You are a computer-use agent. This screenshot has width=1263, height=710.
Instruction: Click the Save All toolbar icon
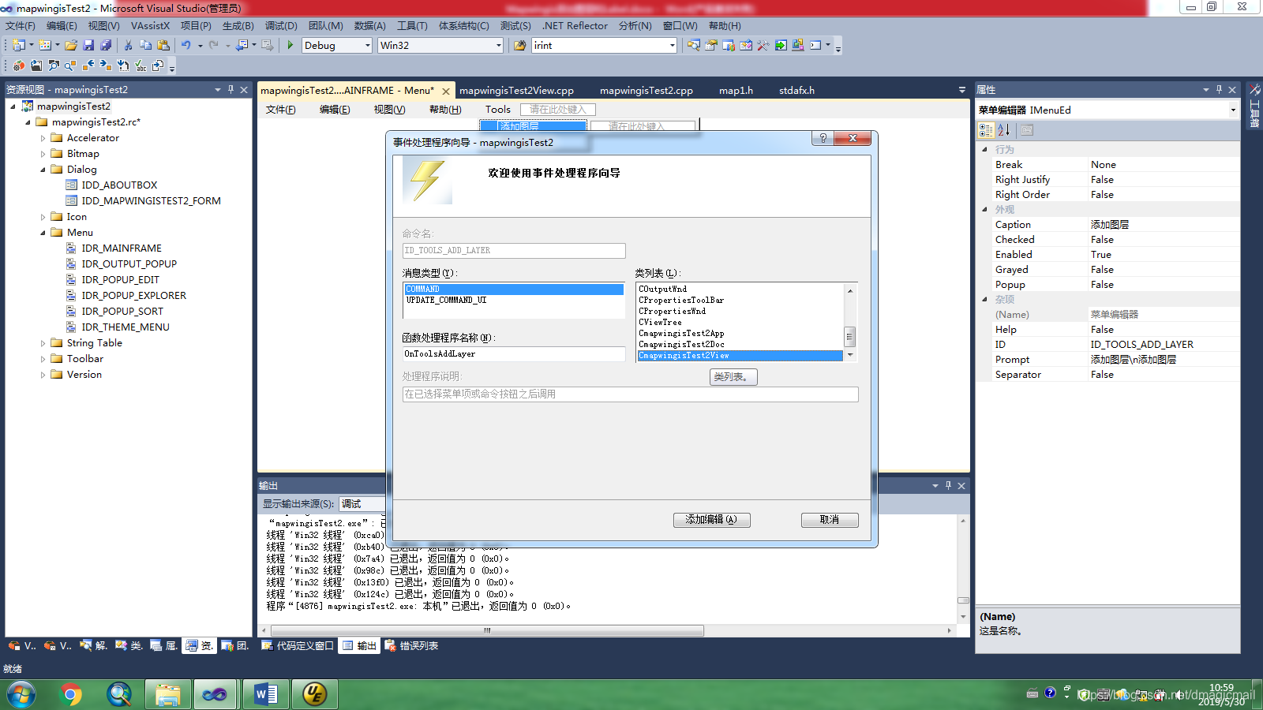tap(106, 45)
